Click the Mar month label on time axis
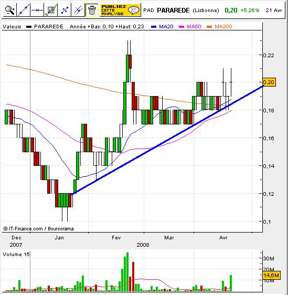Viewport: 288px width, 295px height. pos(169,238)
